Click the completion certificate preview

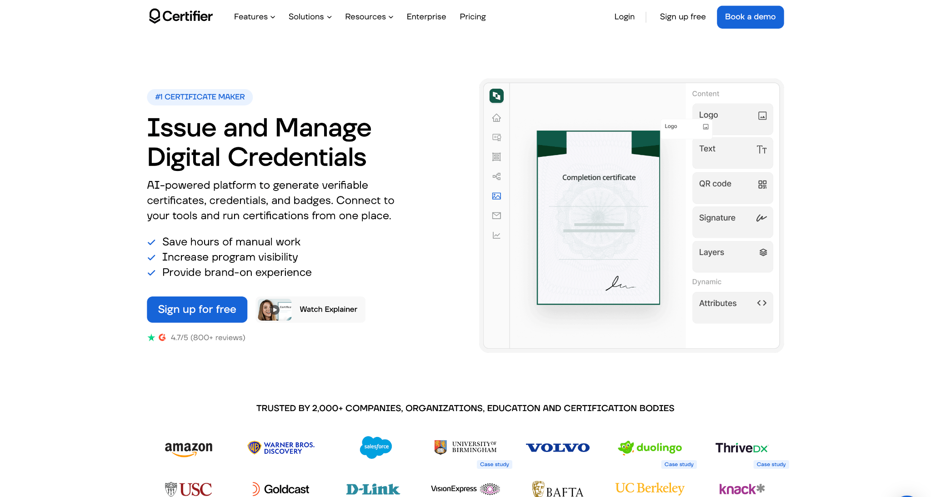click(x=598, y=217)
